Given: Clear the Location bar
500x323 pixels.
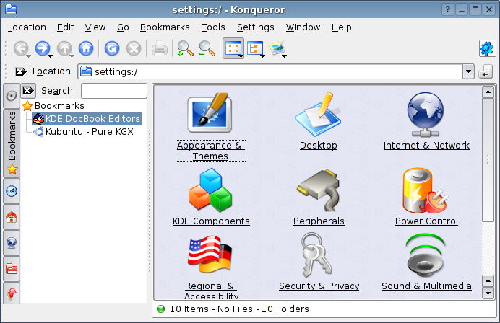Looking at the screenshot, I should 21,71.
